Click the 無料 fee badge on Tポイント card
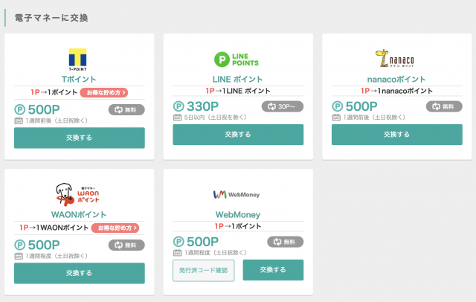Screen dimensions: 476x302 click(126, 109)
